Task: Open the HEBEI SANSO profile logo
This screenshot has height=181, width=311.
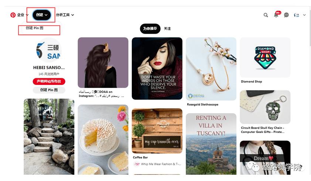Action: point(49,50)
